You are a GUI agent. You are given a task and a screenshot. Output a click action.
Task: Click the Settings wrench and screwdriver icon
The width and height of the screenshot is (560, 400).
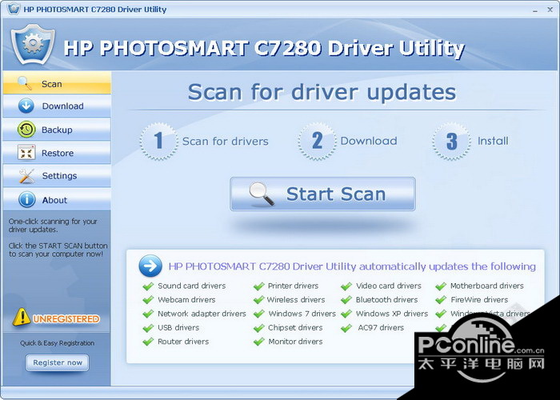(26, 176)
